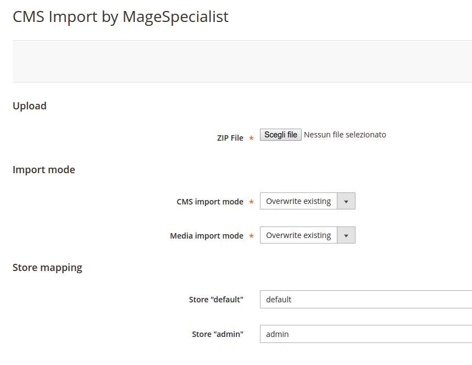472x365 pixels.
Task: Click the Store mapping section heading
Action: pyautogui.click(x=47, y=268)
